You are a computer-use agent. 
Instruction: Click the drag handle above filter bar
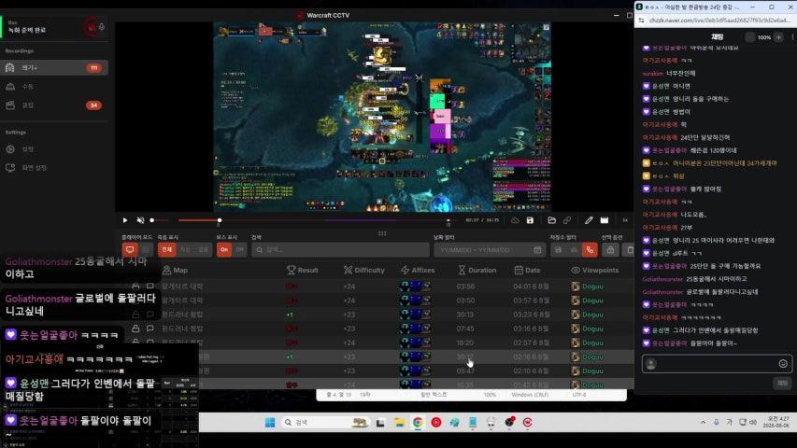(x=382, y=233)
